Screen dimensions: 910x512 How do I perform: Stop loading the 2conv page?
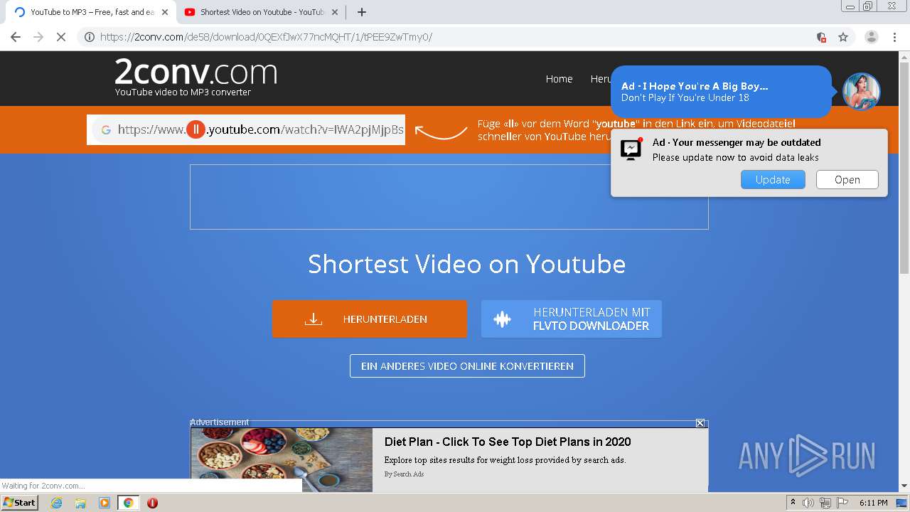tap(61, 37)
